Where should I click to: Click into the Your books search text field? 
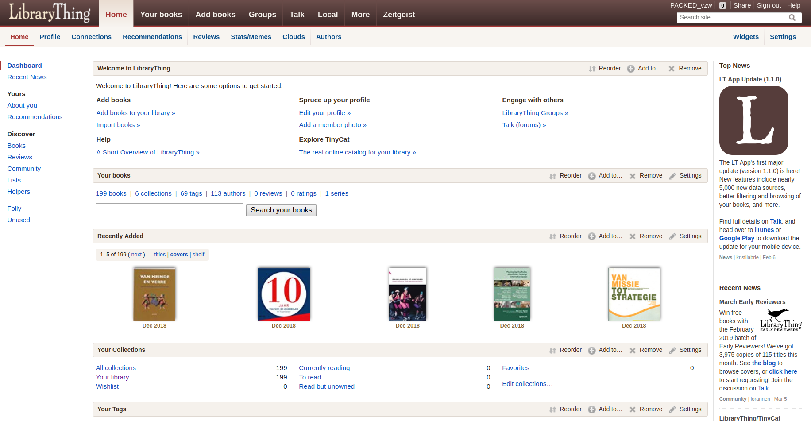click(170, 210)
